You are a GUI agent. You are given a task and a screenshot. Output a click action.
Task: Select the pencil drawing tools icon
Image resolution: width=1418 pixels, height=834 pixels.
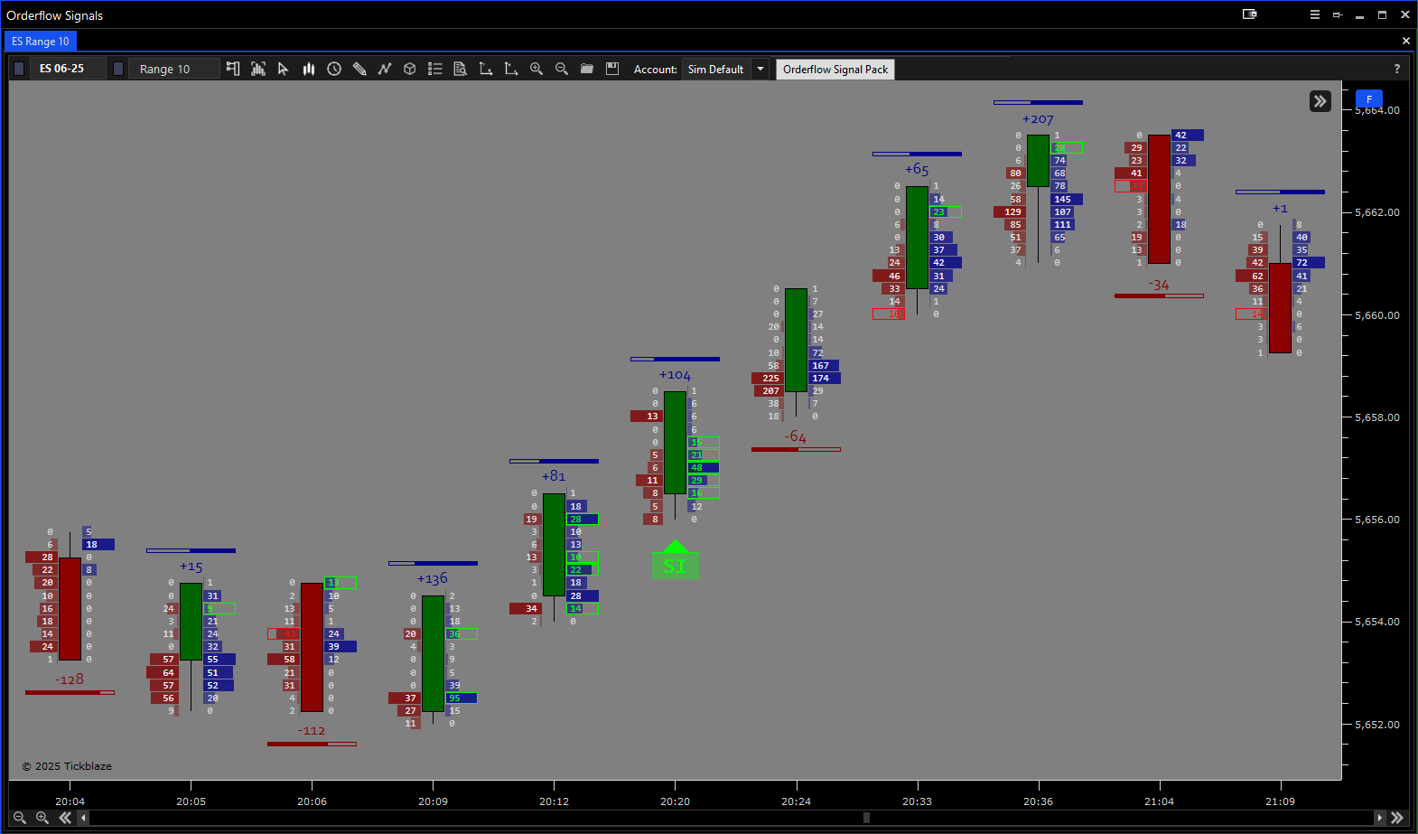[359, 69]
